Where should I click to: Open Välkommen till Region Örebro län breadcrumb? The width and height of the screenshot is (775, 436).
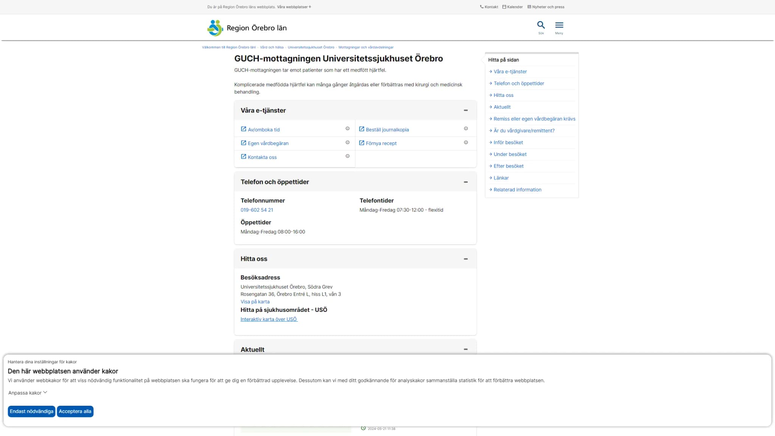click(229, 47)
